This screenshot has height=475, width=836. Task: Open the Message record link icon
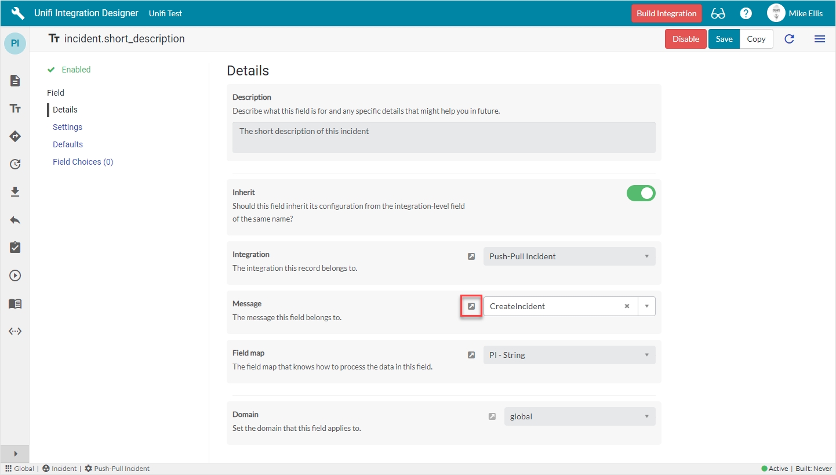click(471, 306)
